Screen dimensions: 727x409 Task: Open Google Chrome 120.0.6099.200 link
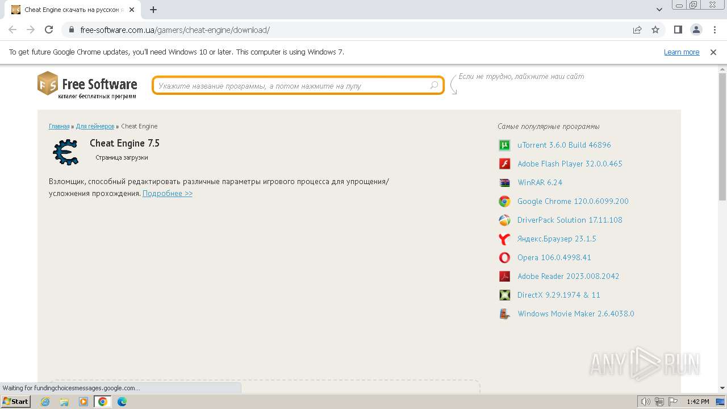(573, 201)
